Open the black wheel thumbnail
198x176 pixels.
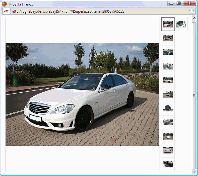pos(168,108)
